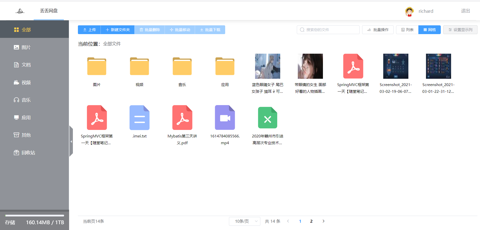Open Mybatis第三天讲义.pdf file icon
The image size is (480, 230).
click(182, 118)
